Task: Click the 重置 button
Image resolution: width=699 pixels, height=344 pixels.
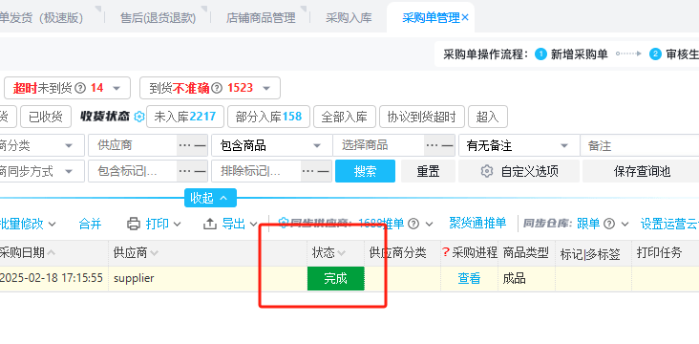Action: click(x=429, y=171)
